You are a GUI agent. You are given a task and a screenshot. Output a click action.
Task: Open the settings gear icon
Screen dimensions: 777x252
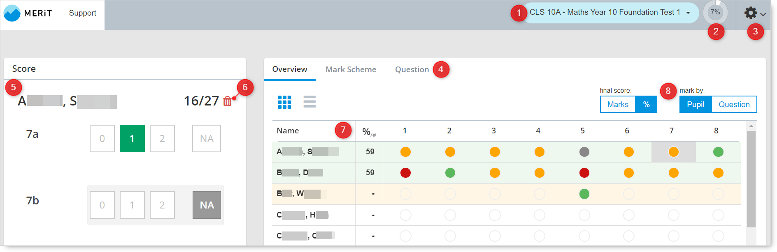pos(750,13)
